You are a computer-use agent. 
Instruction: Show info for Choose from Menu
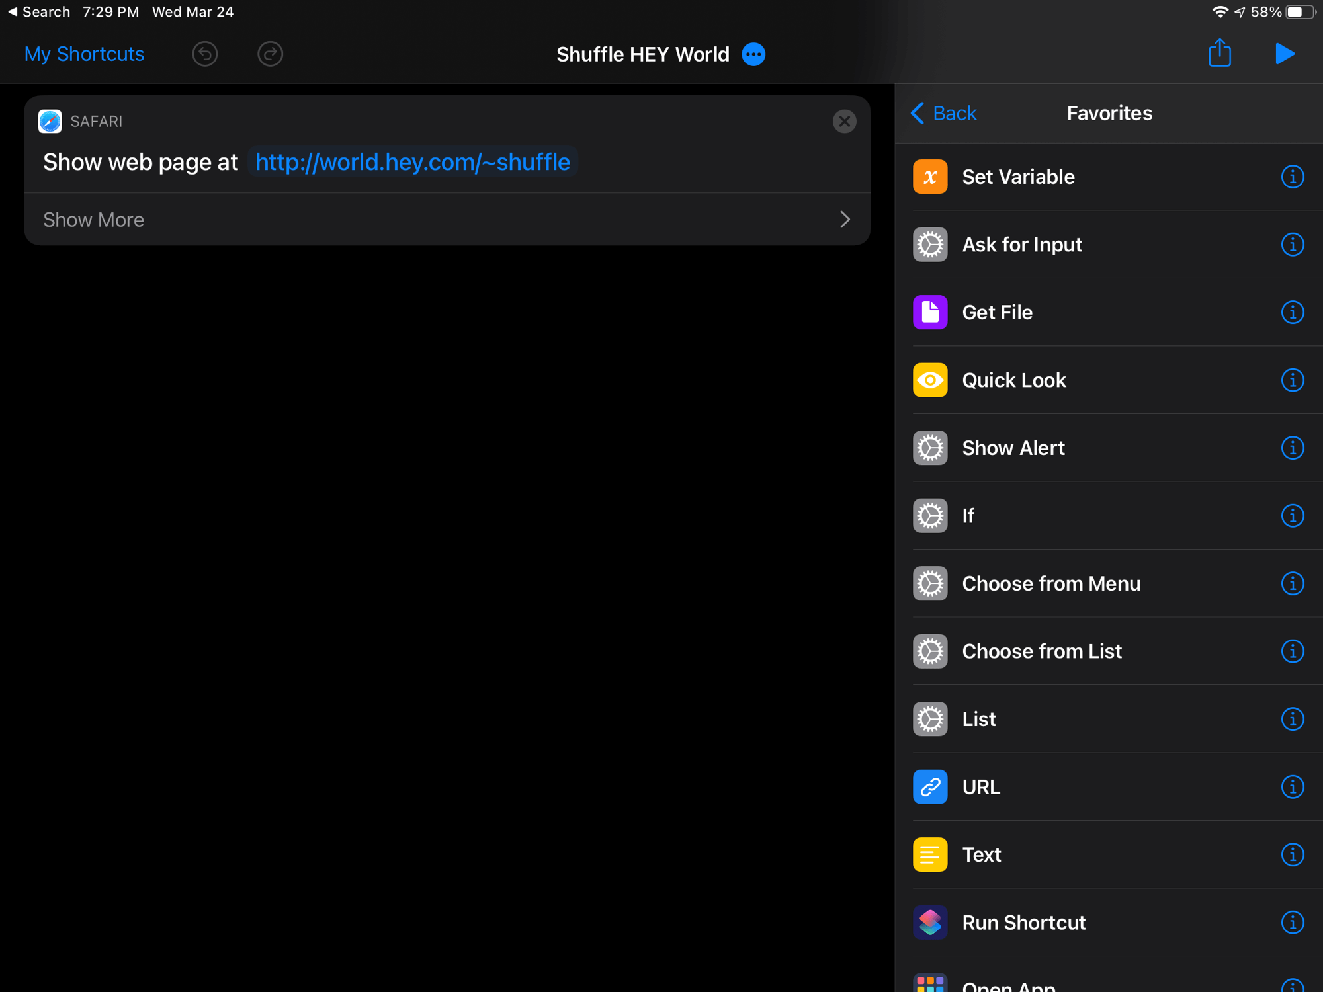click(1292, 583)
